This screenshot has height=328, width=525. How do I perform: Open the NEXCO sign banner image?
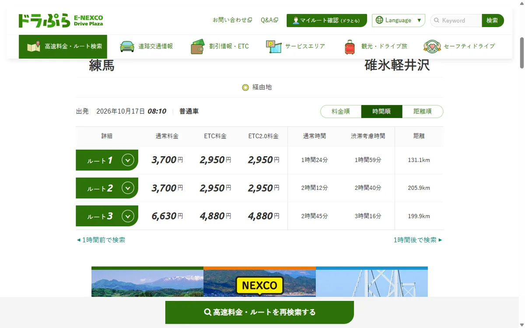click(x=259, y=282)
